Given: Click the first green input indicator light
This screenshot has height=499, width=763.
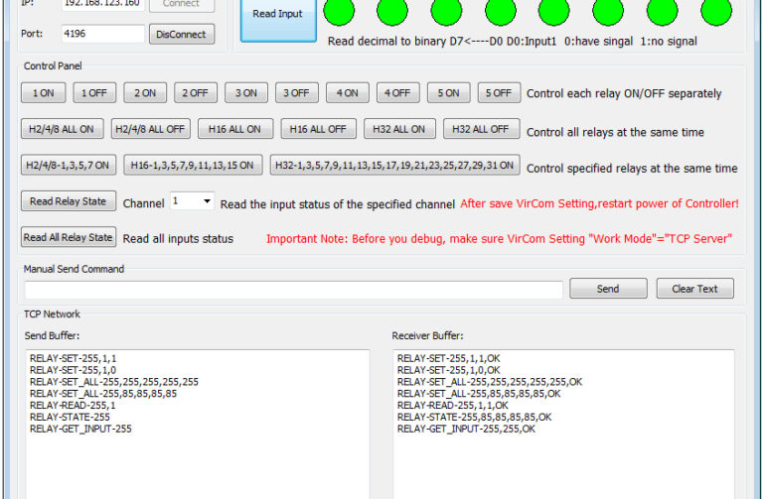Looking at the screenshot, I should tap(339, 11).
